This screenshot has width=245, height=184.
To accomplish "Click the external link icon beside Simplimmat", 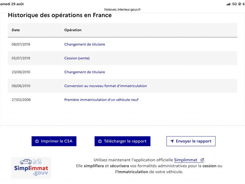I will [x=202, y=160].
